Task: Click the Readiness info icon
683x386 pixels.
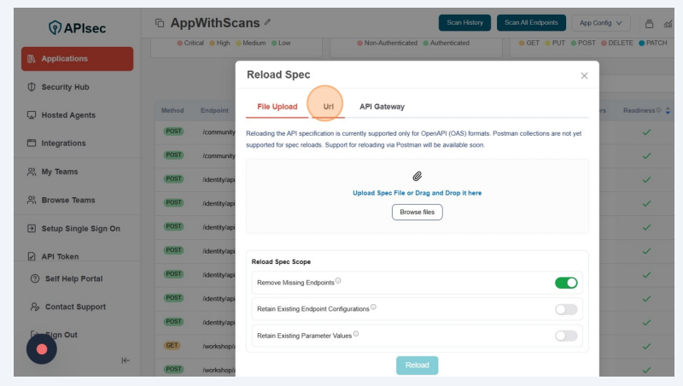Action: [x=658, y=110]
